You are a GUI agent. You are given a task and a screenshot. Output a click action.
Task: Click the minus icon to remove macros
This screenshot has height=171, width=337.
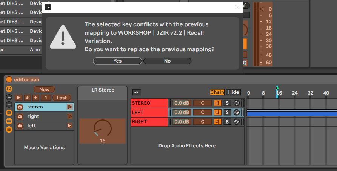(9, 105)
